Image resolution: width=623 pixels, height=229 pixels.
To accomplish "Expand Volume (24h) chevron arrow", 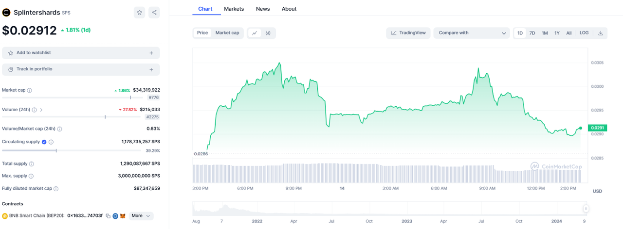I will [x=41, y=110].
